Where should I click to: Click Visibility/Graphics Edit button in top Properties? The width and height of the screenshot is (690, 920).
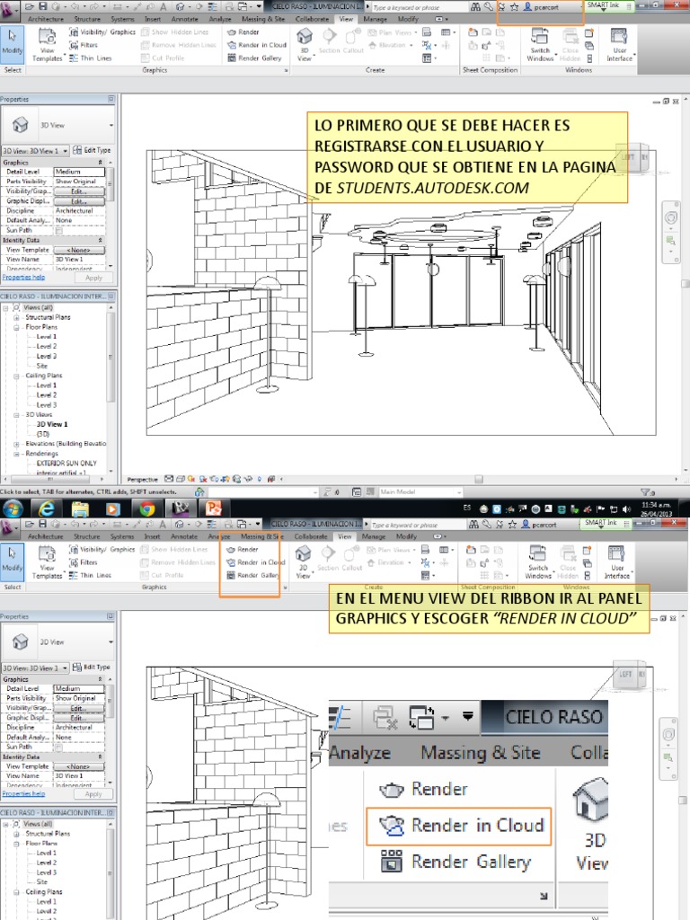click(79, 191)
